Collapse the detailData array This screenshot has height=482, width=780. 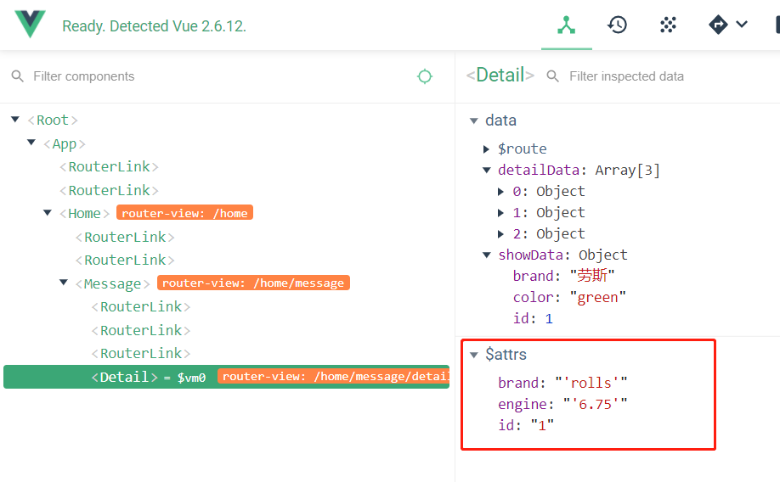487,171
